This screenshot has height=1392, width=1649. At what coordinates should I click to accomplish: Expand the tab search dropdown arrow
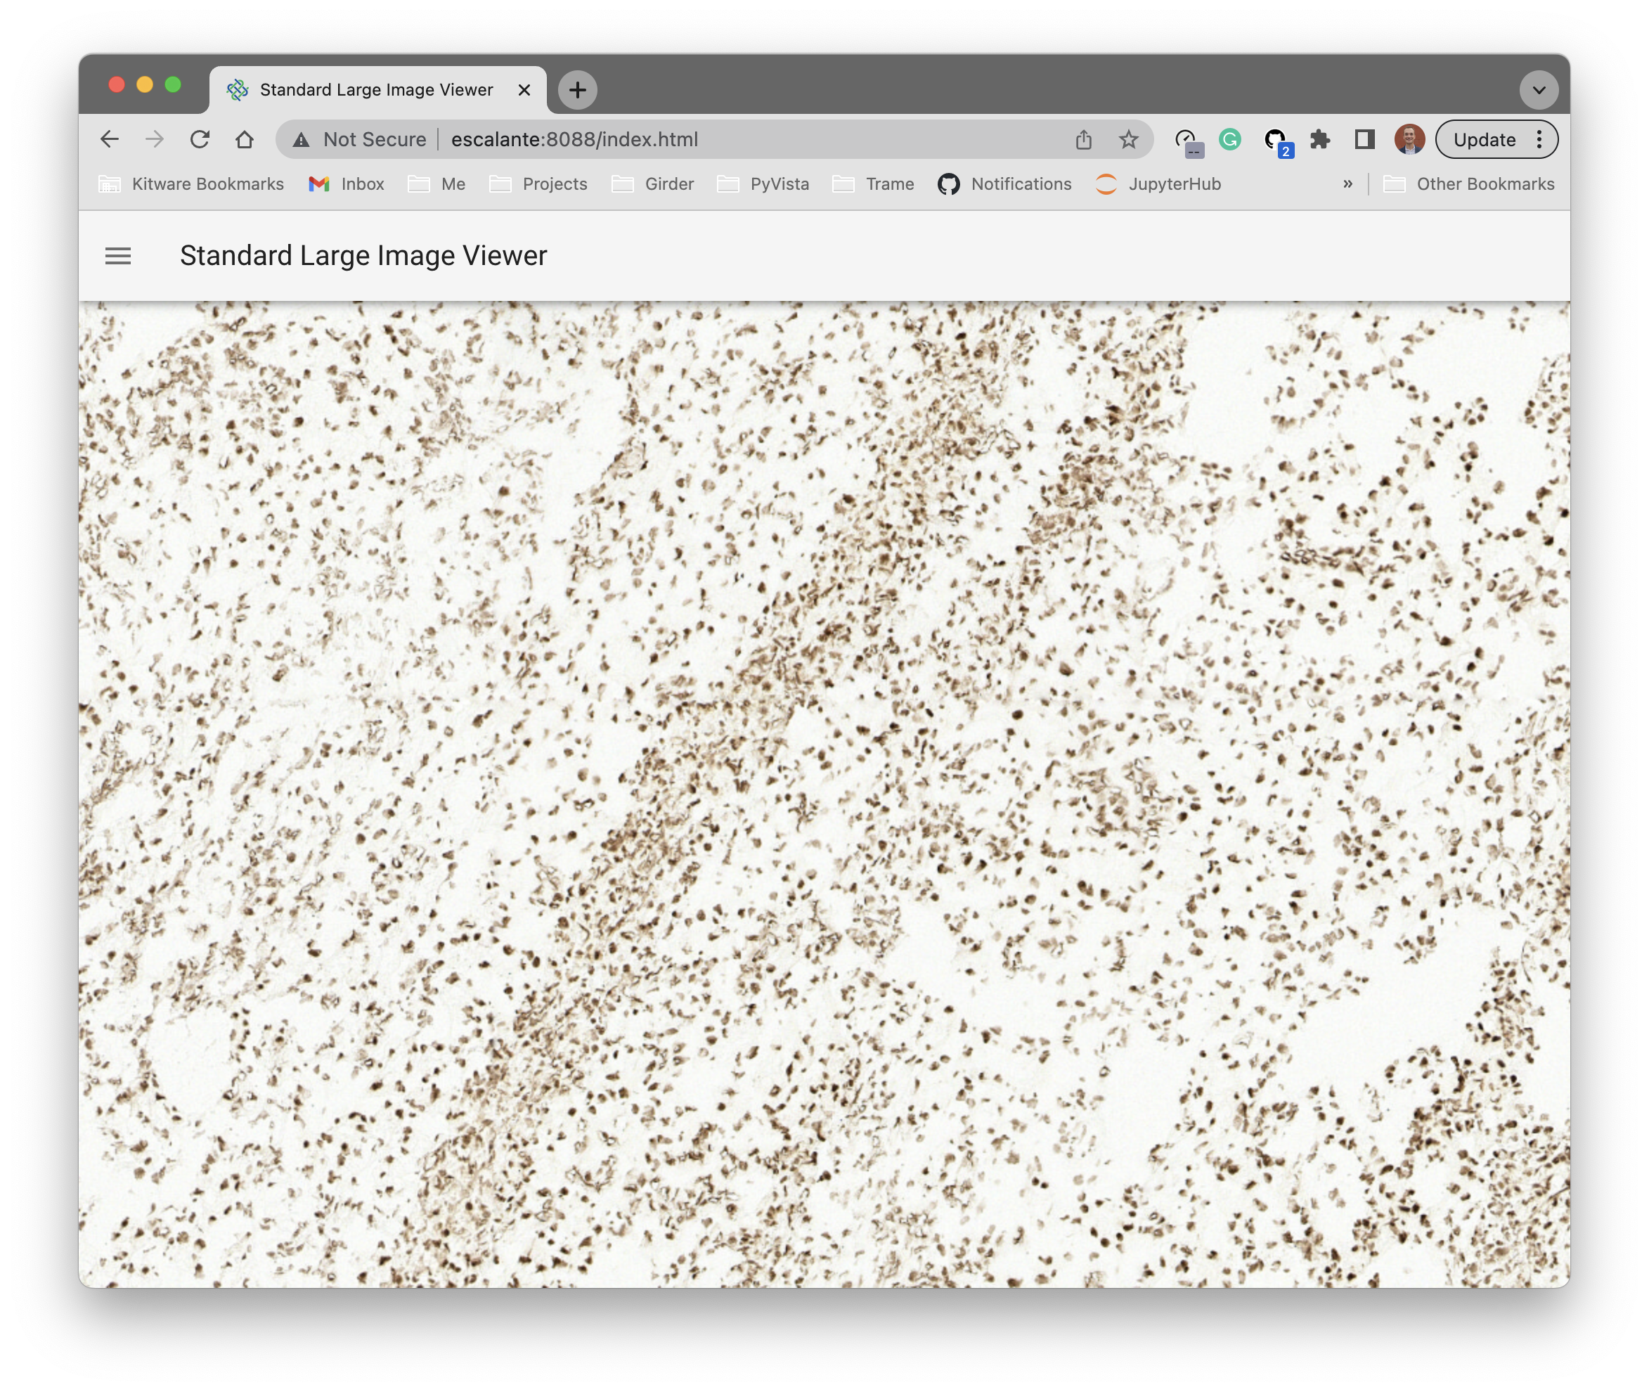[1538, 90]
